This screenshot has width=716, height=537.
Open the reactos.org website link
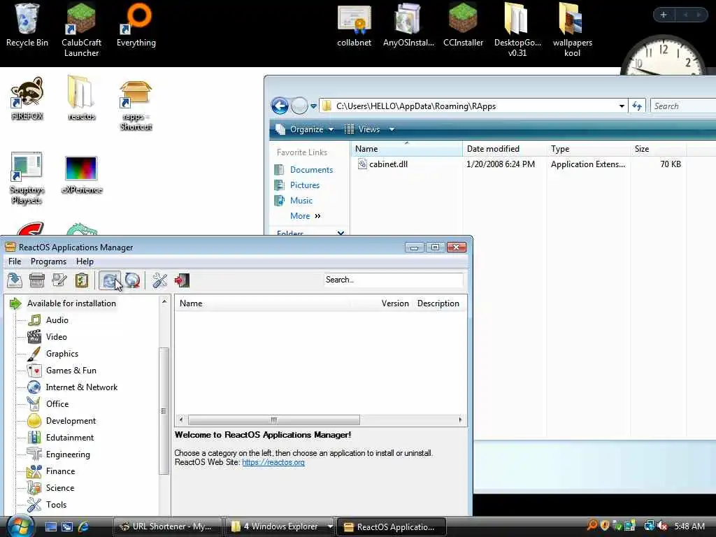273,462
